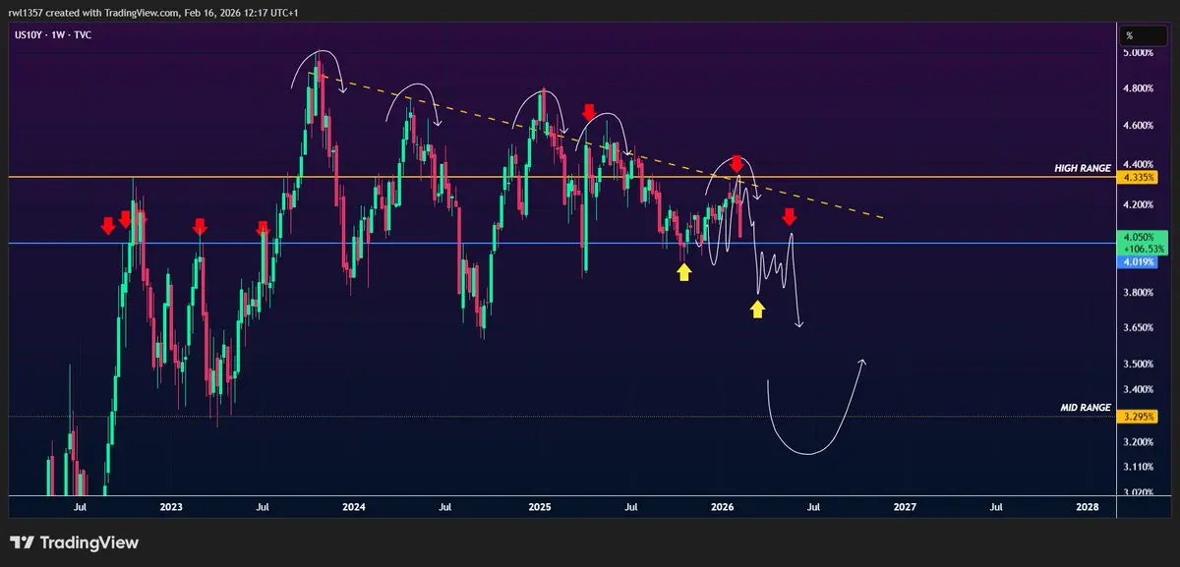Click the 2024 label on time axis

[x=354, y=507]
